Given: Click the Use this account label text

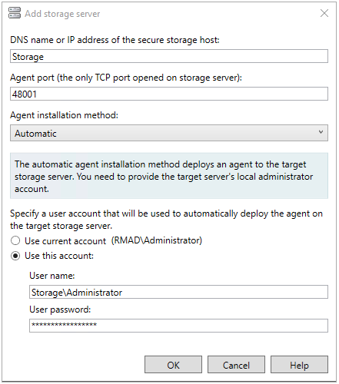Looking at the screenshot, I should pos(59,256).
